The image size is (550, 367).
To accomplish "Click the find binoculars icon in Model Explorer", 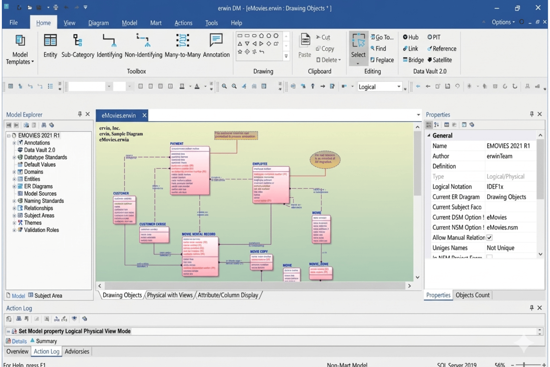I will [x=44, y=125].
